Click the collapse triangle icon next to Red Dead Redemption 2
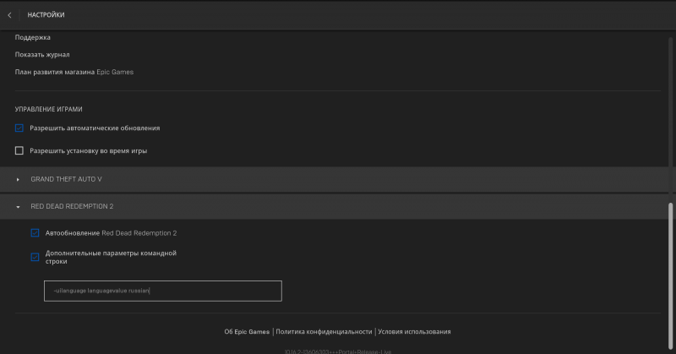This screenshot has height=354, width=676. (x=18, y=206)
